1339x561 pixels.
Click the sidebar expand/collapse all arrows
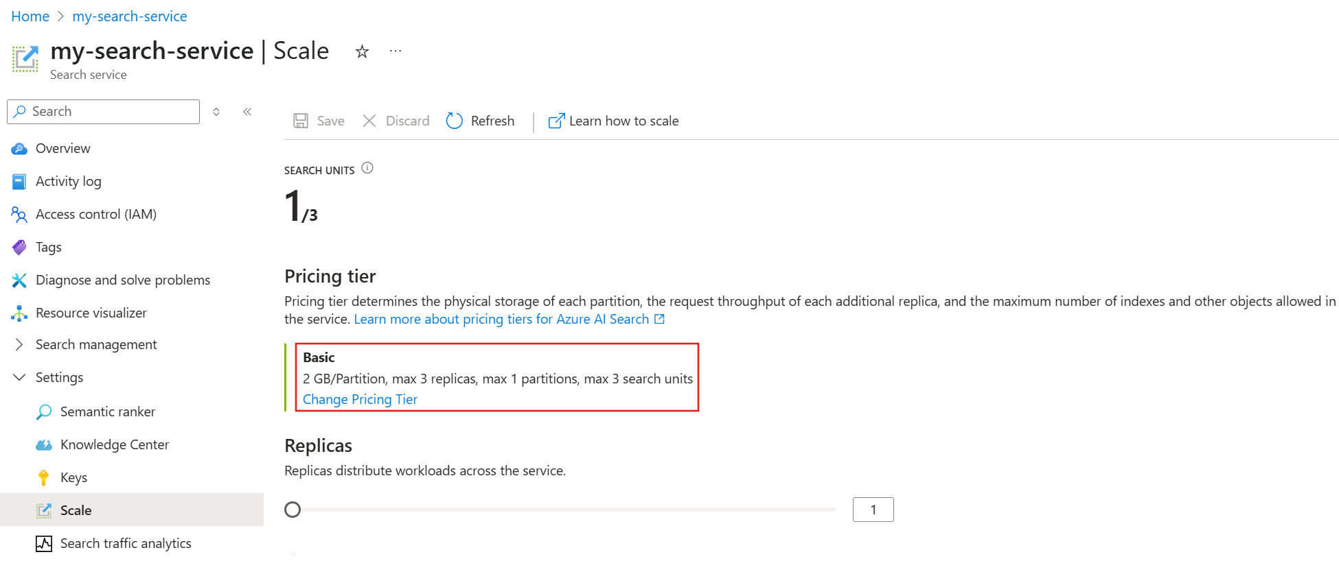216,112
